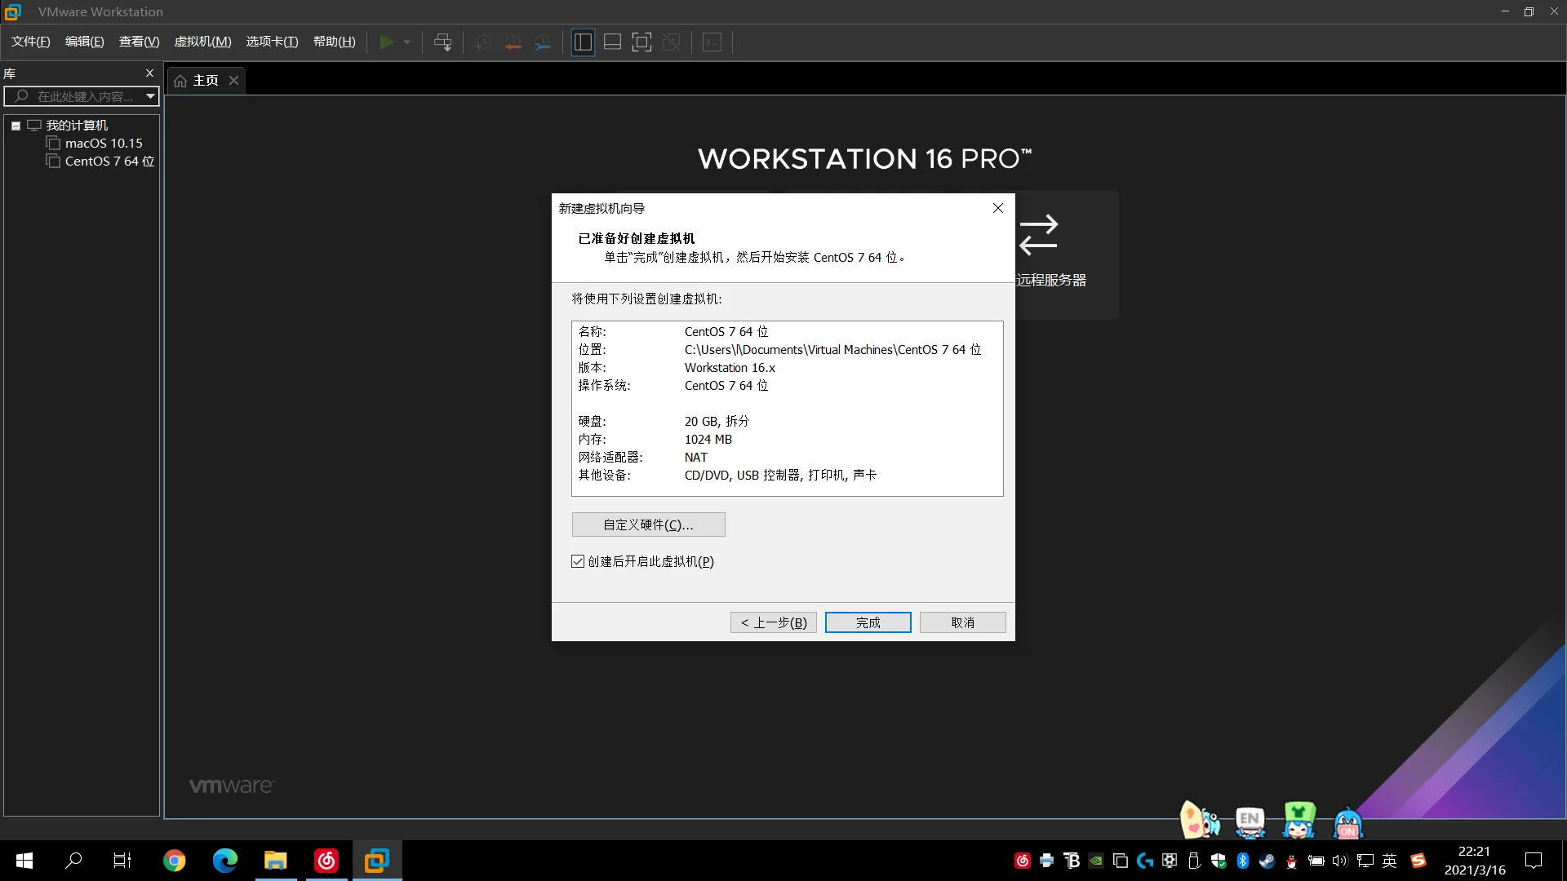Viewport: 1567px width, 881px height.
Task: Open Google Chrome from the taskbar
Action: (174, 861)
